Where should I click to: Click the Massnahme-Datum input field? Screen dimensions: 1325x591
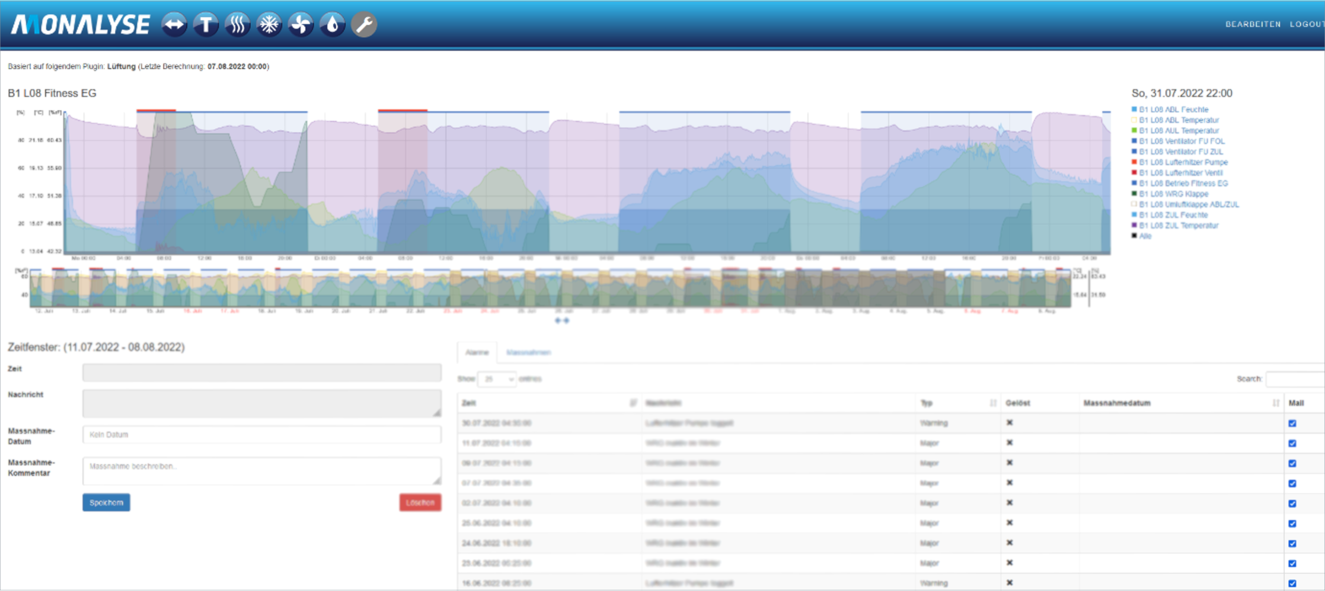[x=261, y=435]
